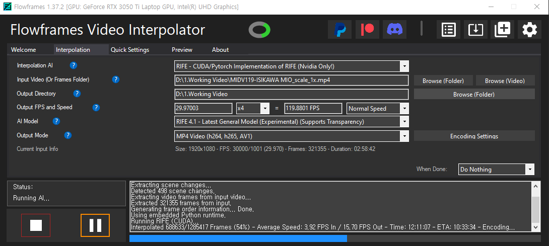Open the Normal Speed dropdown

click(x=404, y=109)
